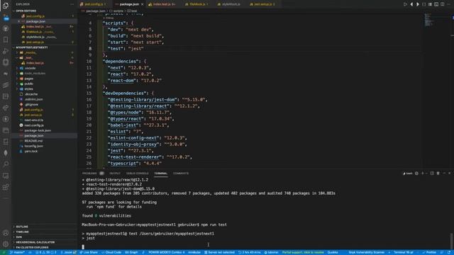
Task: Expand PAI CLUSTER EXPLORER section
Action: coord(31,247)
